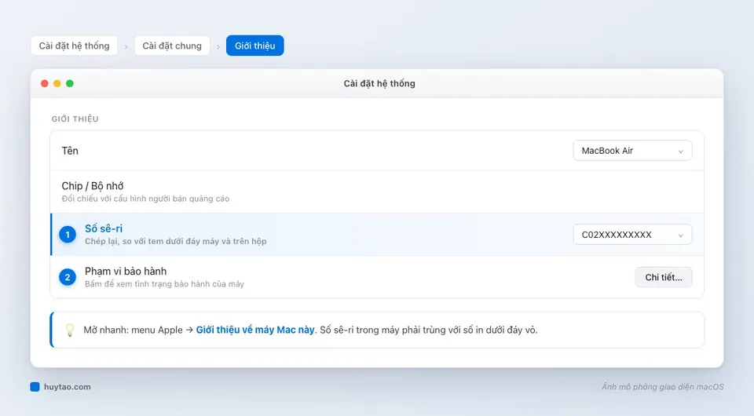Go to Cài đặt chung breadcrumb
Screen dimensions: 754x416
click(172, 46)
